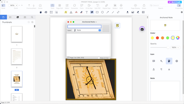The height and width of the screenshot is (104, 184).
Task: Open the page 2 thumbnail
Action: tap(17, 57)
